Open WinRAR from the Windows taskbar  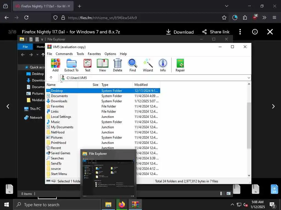(x=135, y=205)
